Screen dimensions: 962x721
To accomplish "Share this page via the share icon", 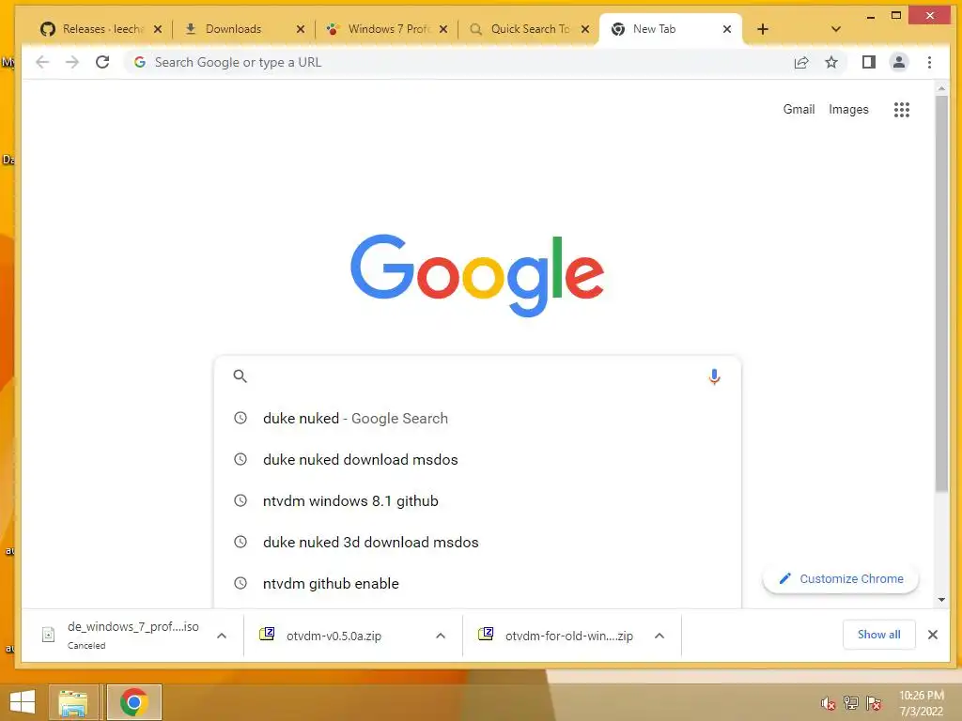I will click(801, 62).
